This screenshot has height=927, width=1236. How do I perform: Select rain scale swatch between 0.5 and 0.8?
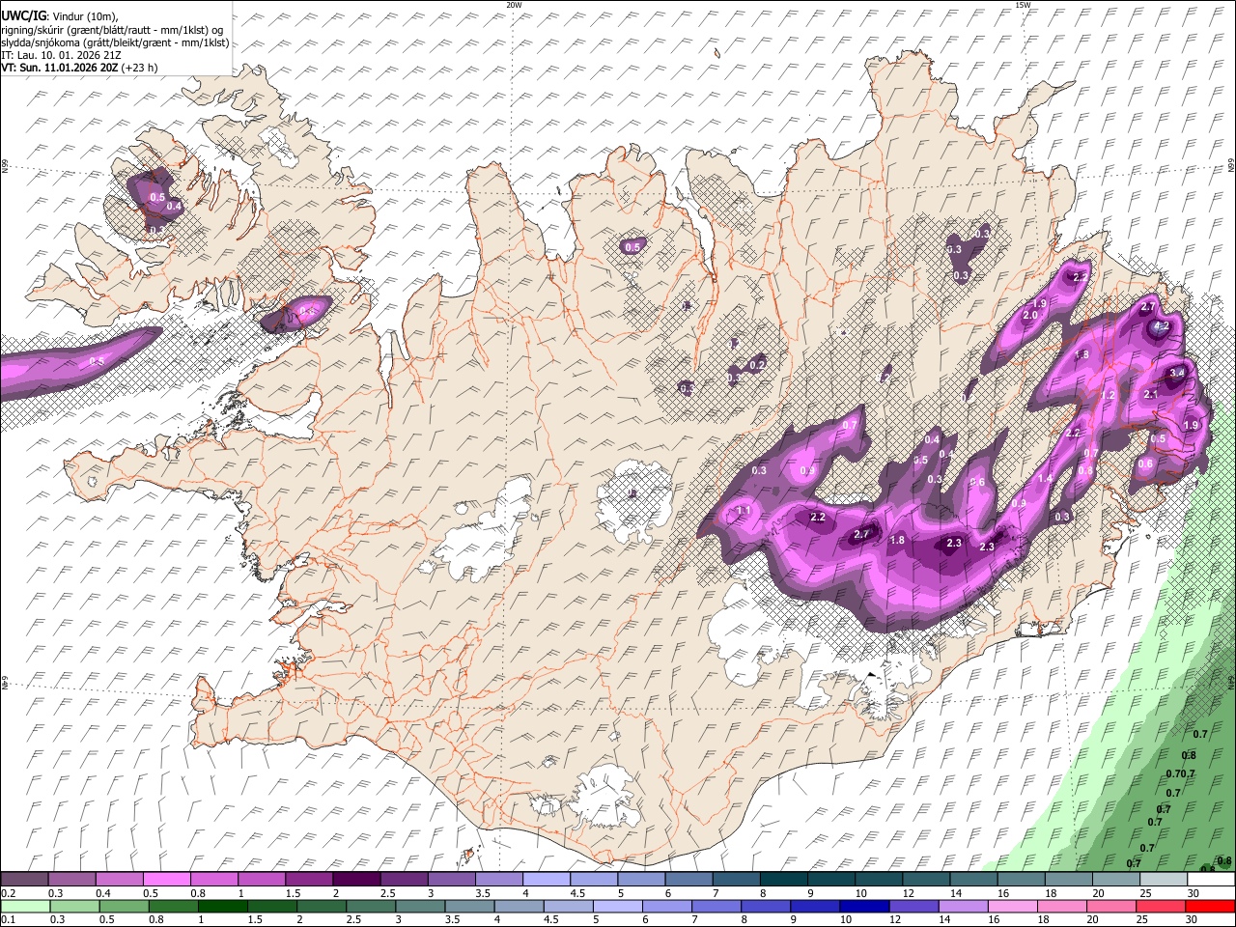coord(123,907)
